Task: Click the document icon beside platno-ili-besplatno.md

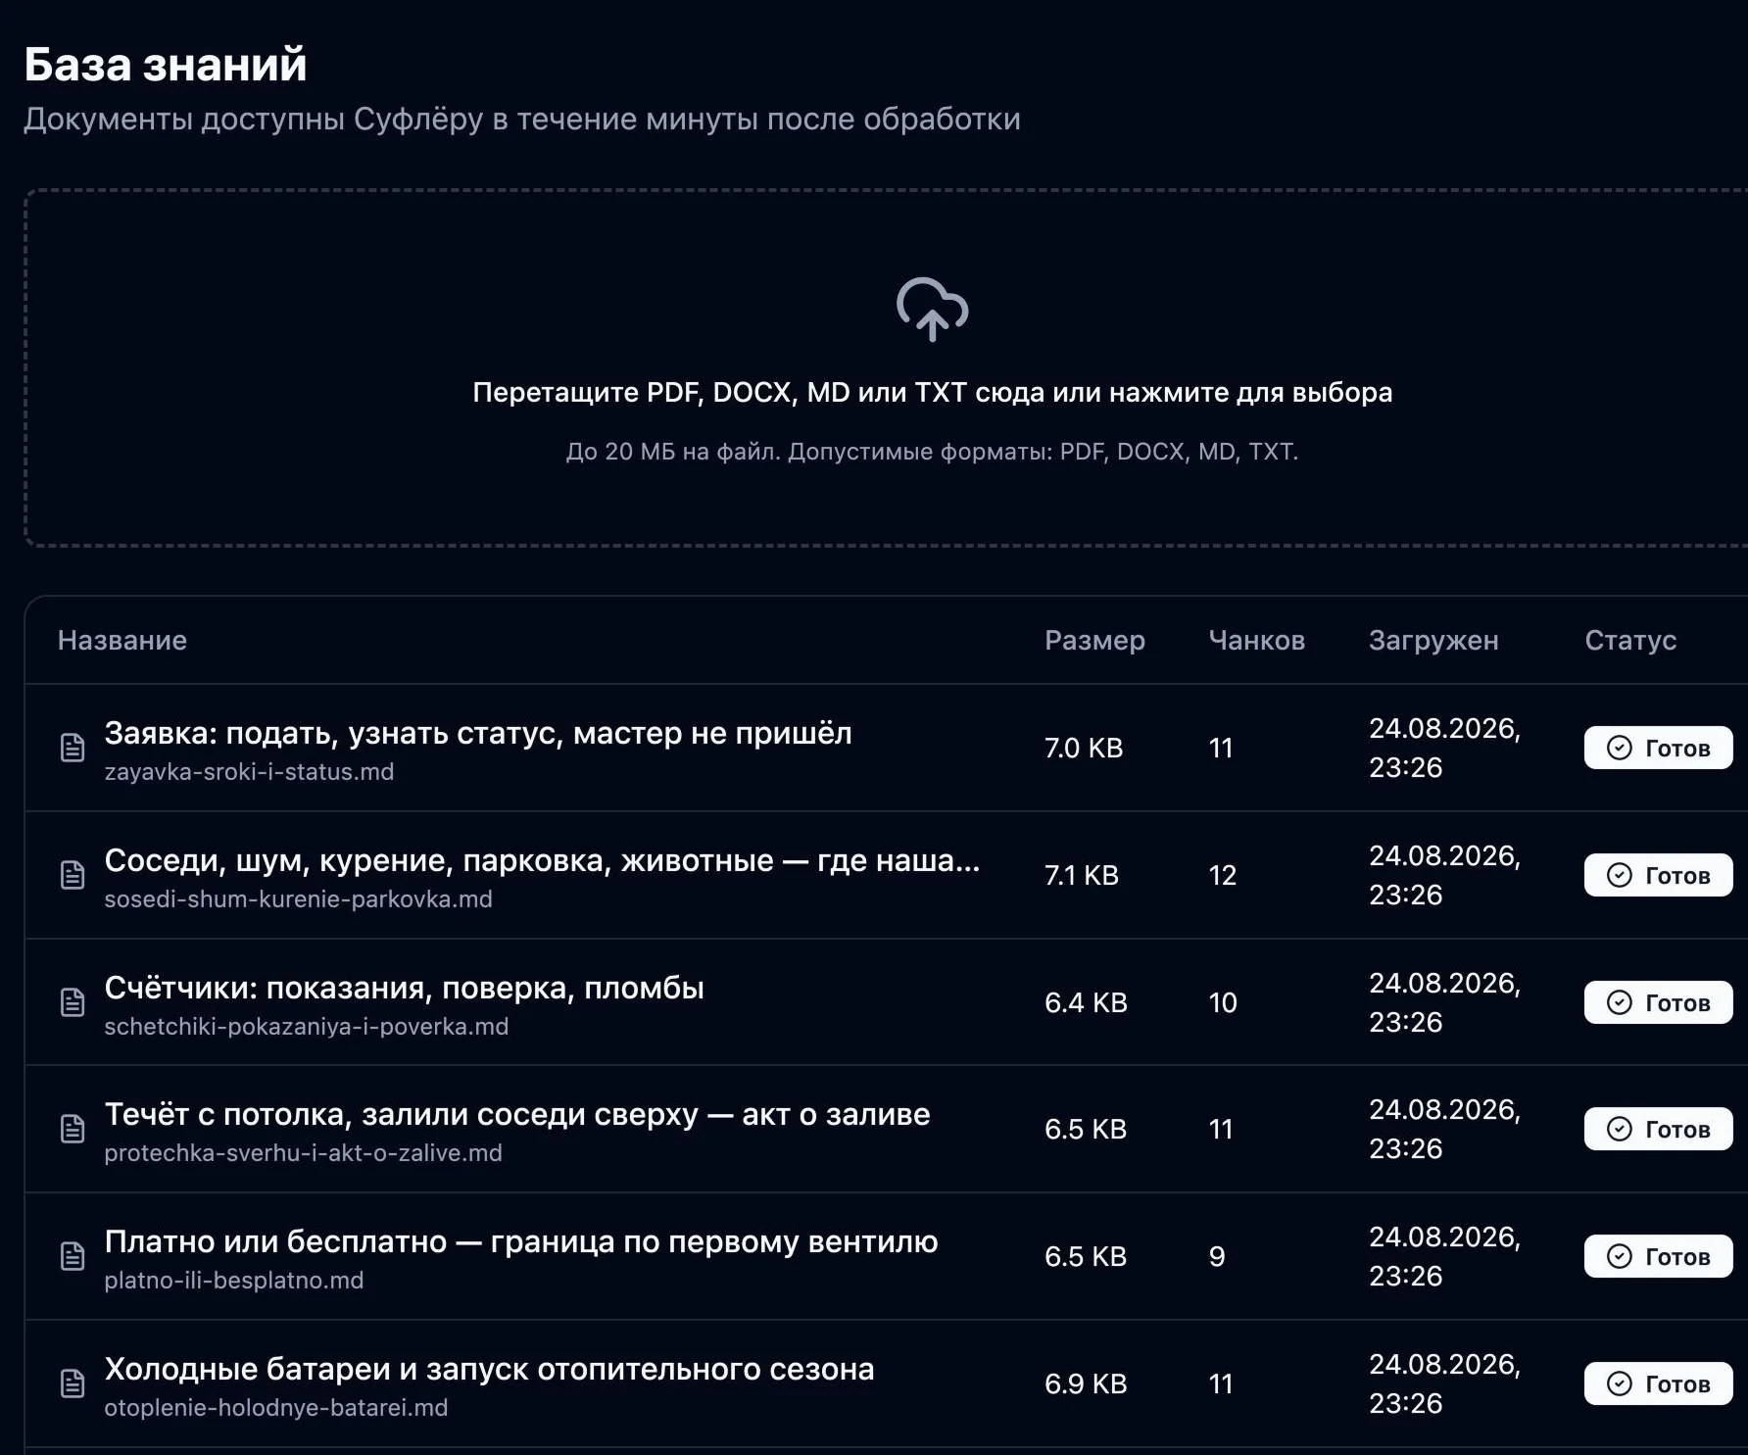Action: (x=73, y=1256)
